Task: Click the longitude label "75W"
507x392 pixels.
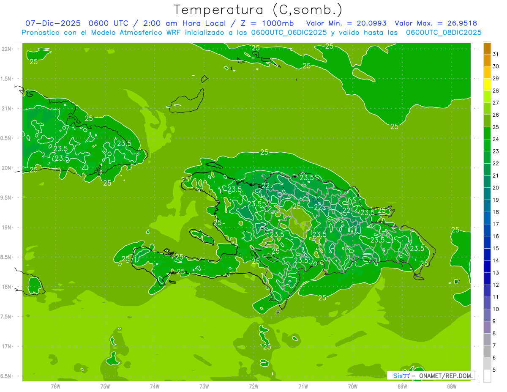Action: coord(105,387)
